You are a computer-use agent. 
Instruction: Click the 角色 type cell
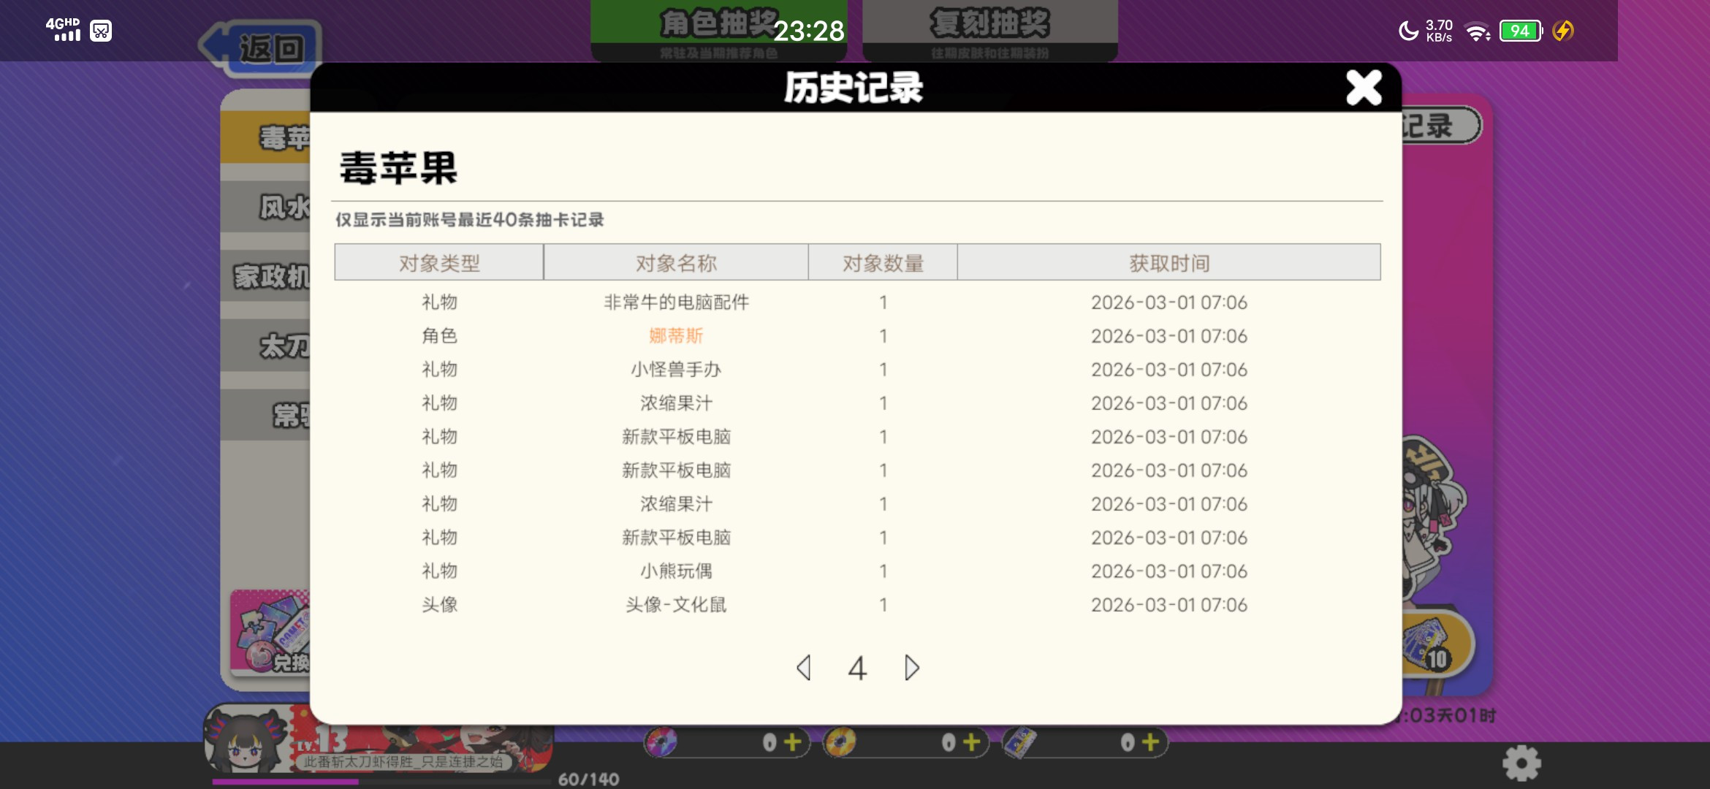439,336
